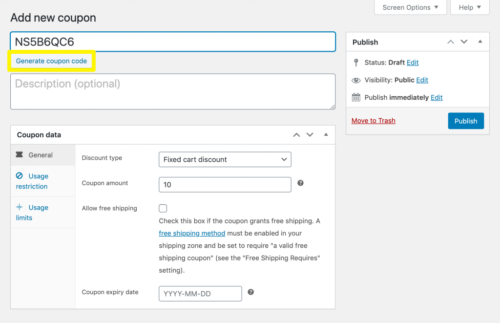
Task: Switch to the Usage restriction tab
Action: (32, 181)
